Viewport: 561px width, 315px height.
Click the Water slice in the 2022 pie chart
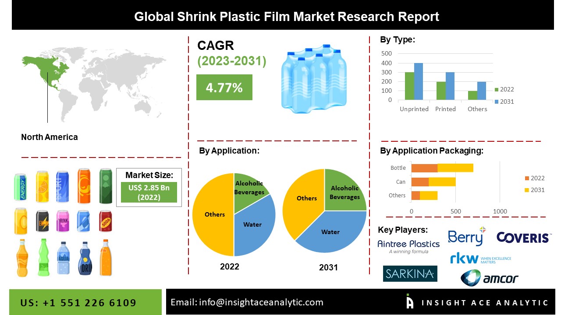(x=252, y=224)
